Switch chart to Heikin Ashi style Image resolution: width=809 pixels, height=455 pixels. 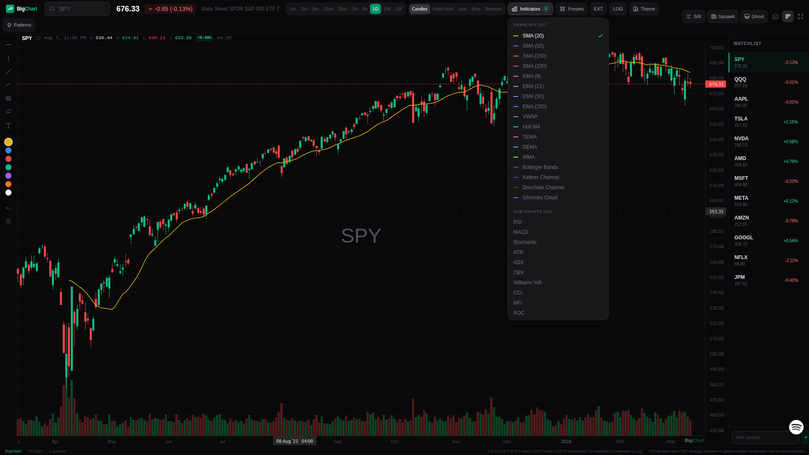[442, 8]
